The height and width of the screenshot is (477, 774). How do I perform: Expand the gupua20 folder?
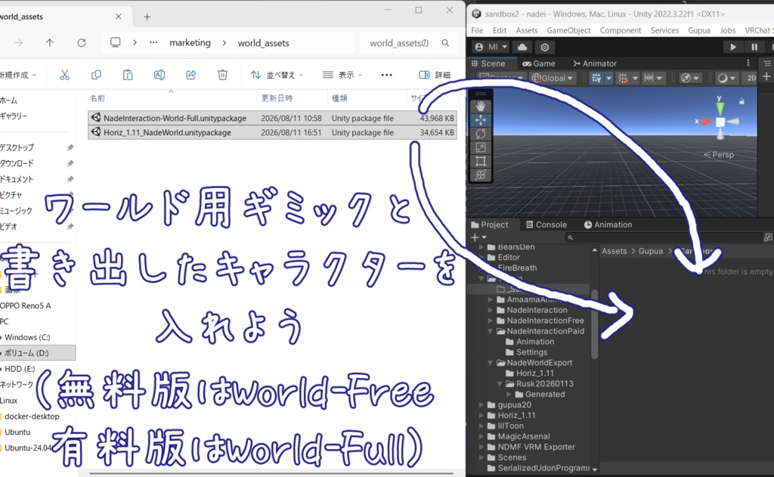pyautogui.click(x=481, y=405)
